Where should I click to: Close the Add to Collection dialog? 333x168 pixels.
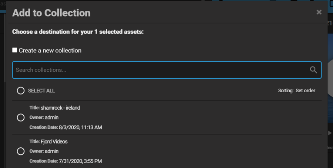(319, 12)
